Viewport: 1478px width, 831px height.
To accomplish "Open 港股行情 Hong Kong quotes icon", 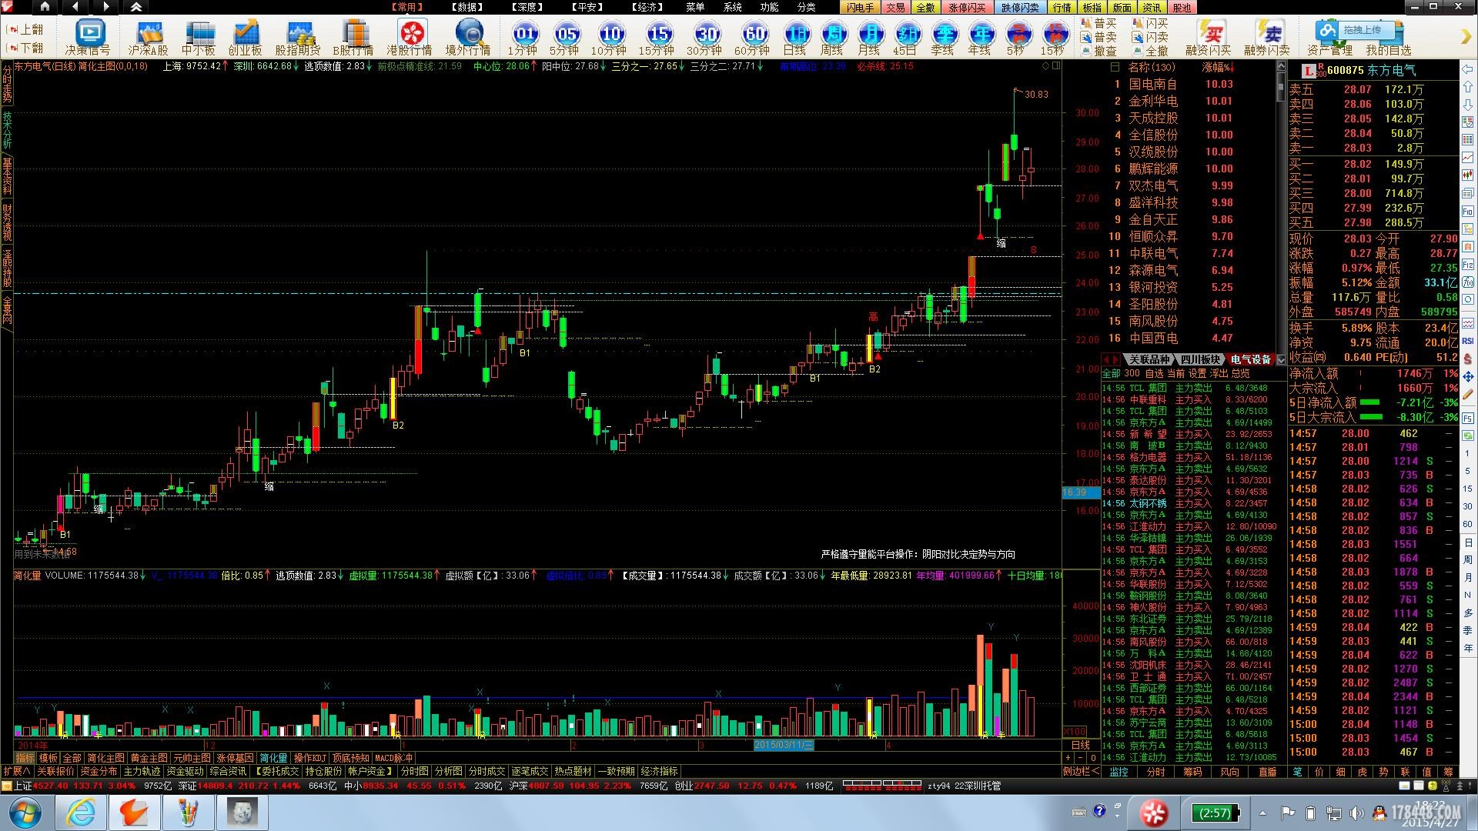I will click(x=410, y=37).
